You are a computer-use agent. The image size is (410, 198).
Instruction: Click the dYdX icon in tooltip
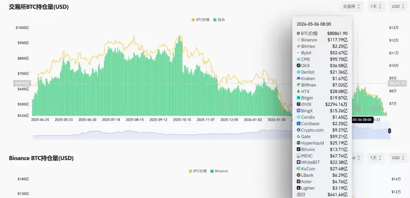298,104
